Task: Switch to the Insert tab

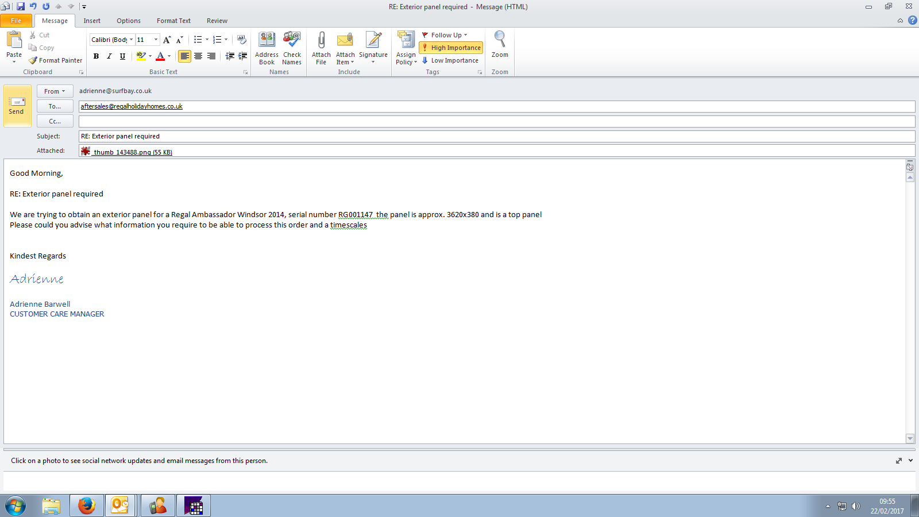Action: (92, 21)
